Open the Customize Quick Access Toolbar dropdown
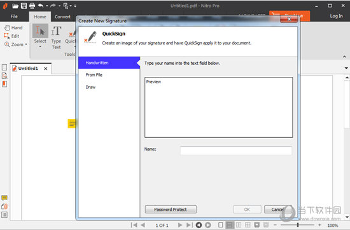Image resolution: width=350 pixels, height=230 pixels. (75, 6)
